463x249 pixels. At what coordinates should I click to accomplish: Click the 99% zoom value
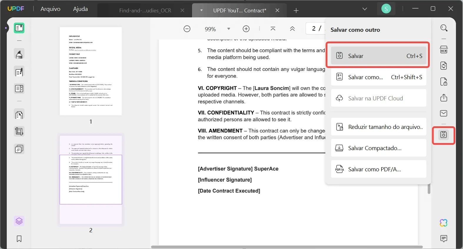pyautogui.click(x=210, y=29)
